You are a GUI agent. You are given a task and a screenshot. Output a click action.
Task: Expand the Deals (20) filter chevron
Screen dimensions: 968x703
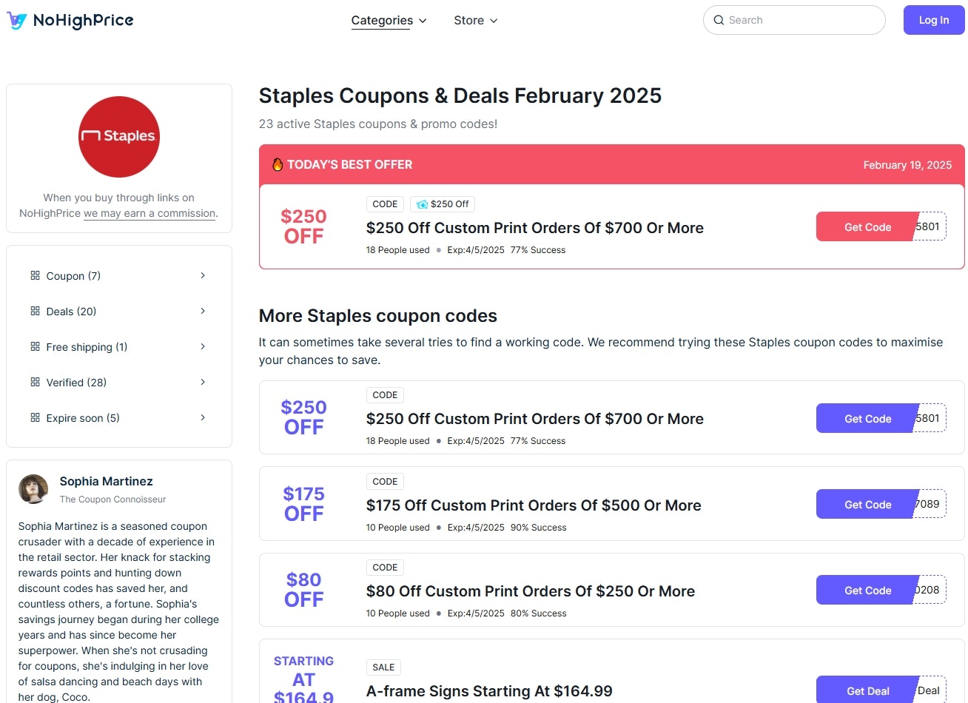[203, 311]
